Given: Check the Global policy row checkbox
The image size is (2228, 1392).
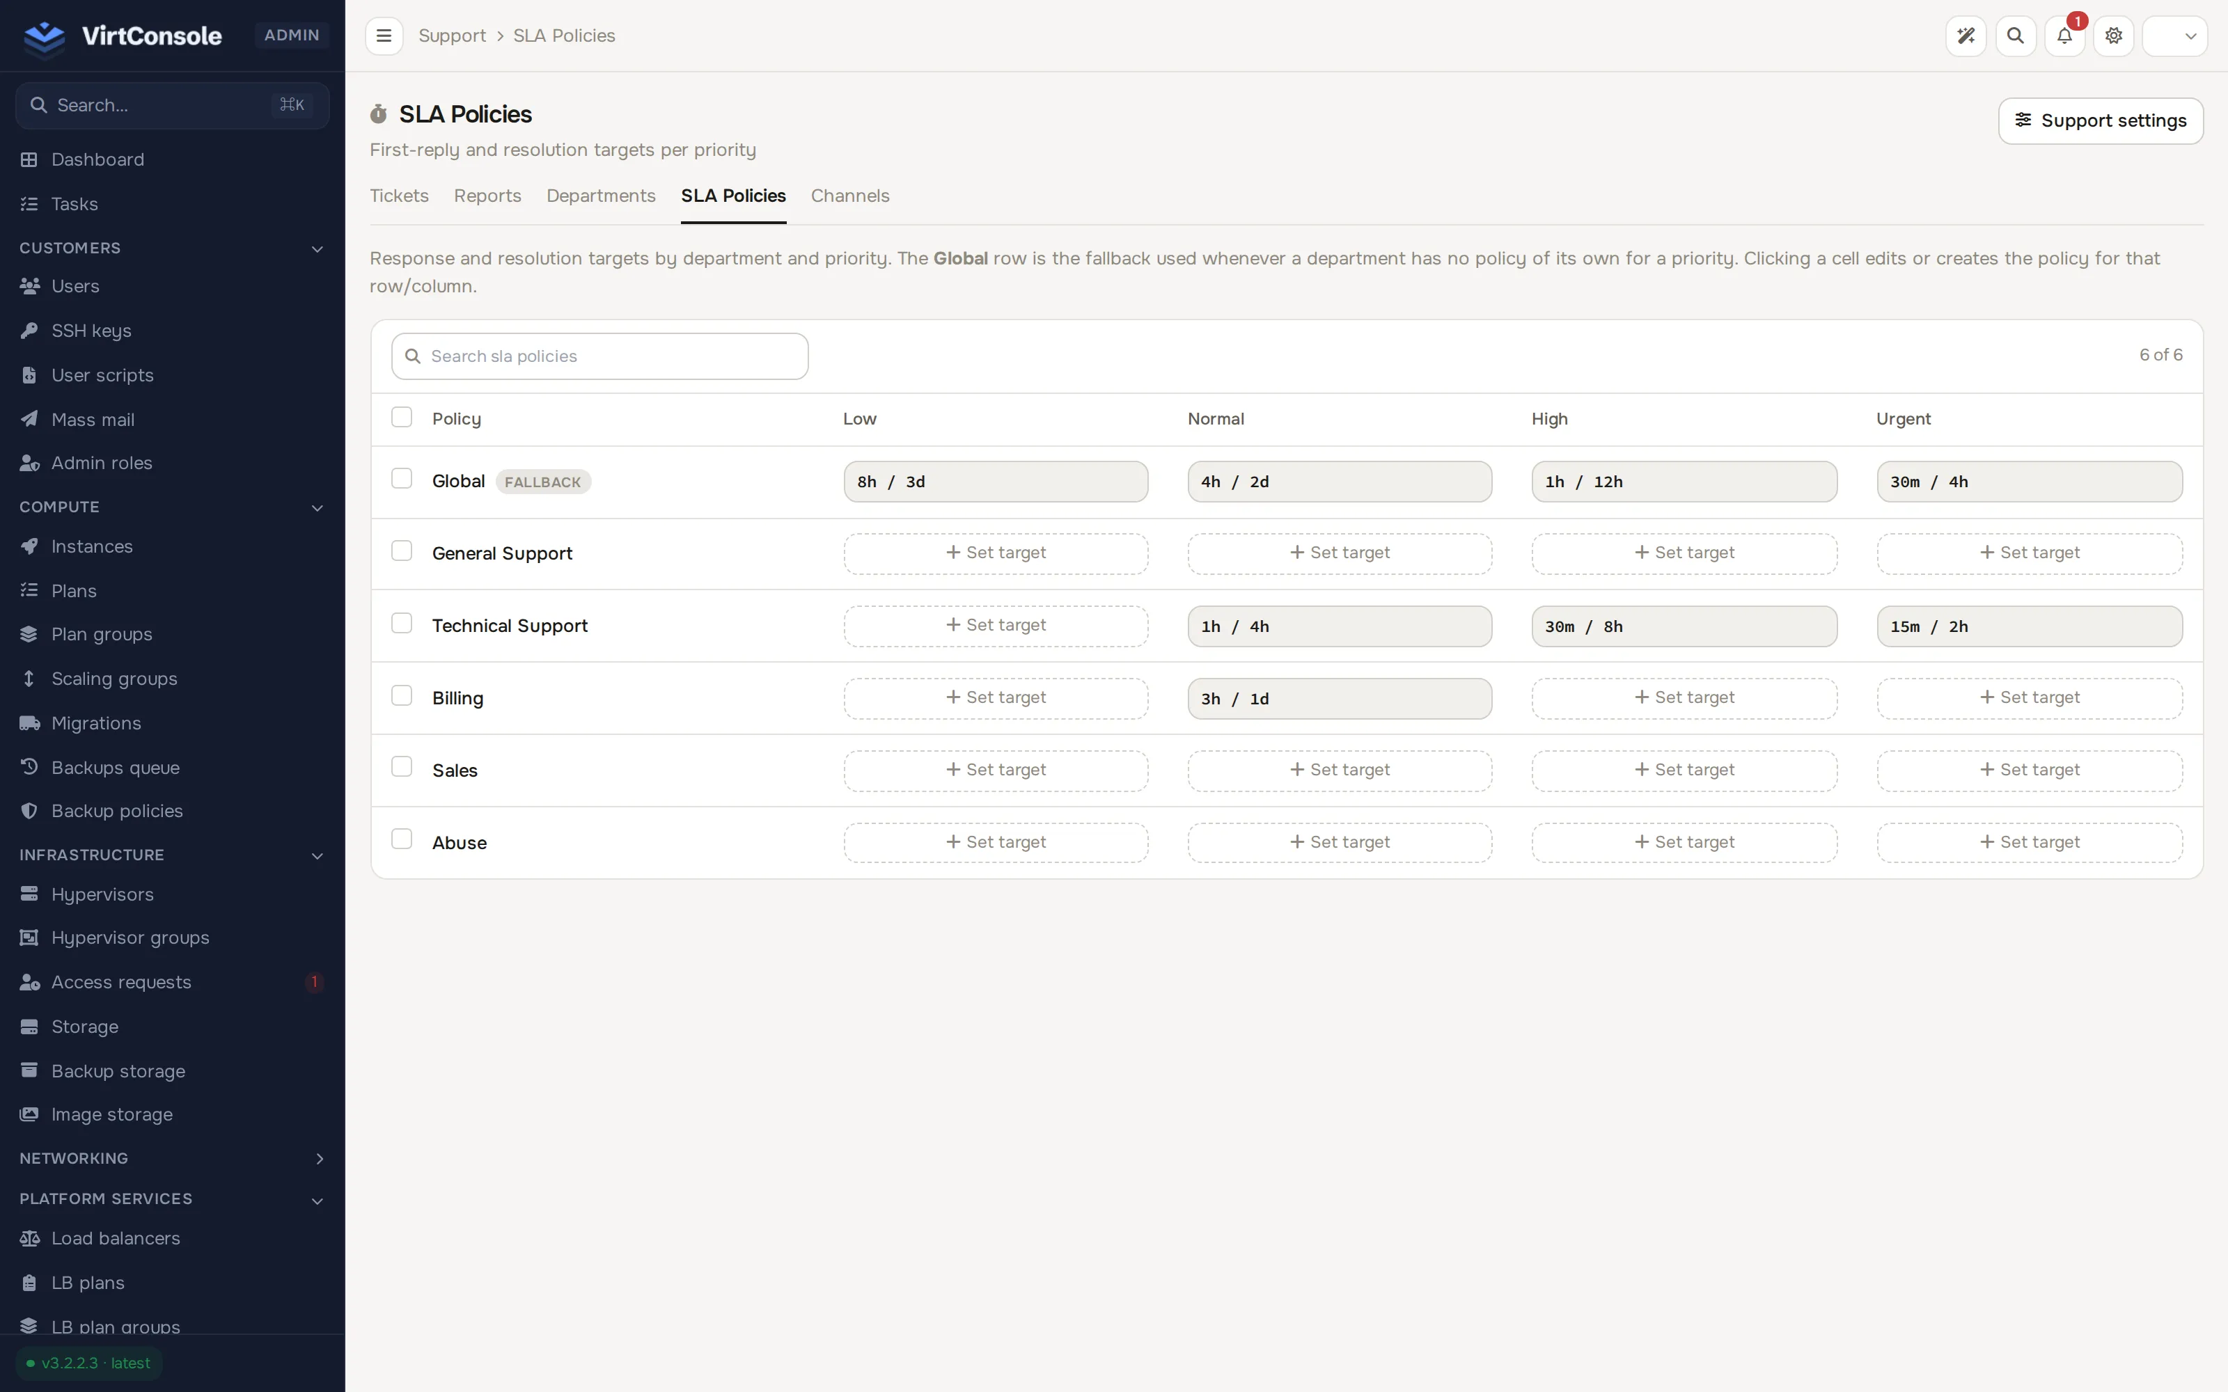Looking at the screenshot, I should coord(402,479).
